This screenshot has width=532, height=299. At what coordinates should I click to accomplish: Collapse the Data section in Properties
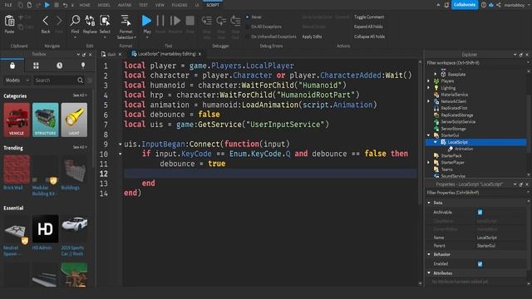click(429, 203)
